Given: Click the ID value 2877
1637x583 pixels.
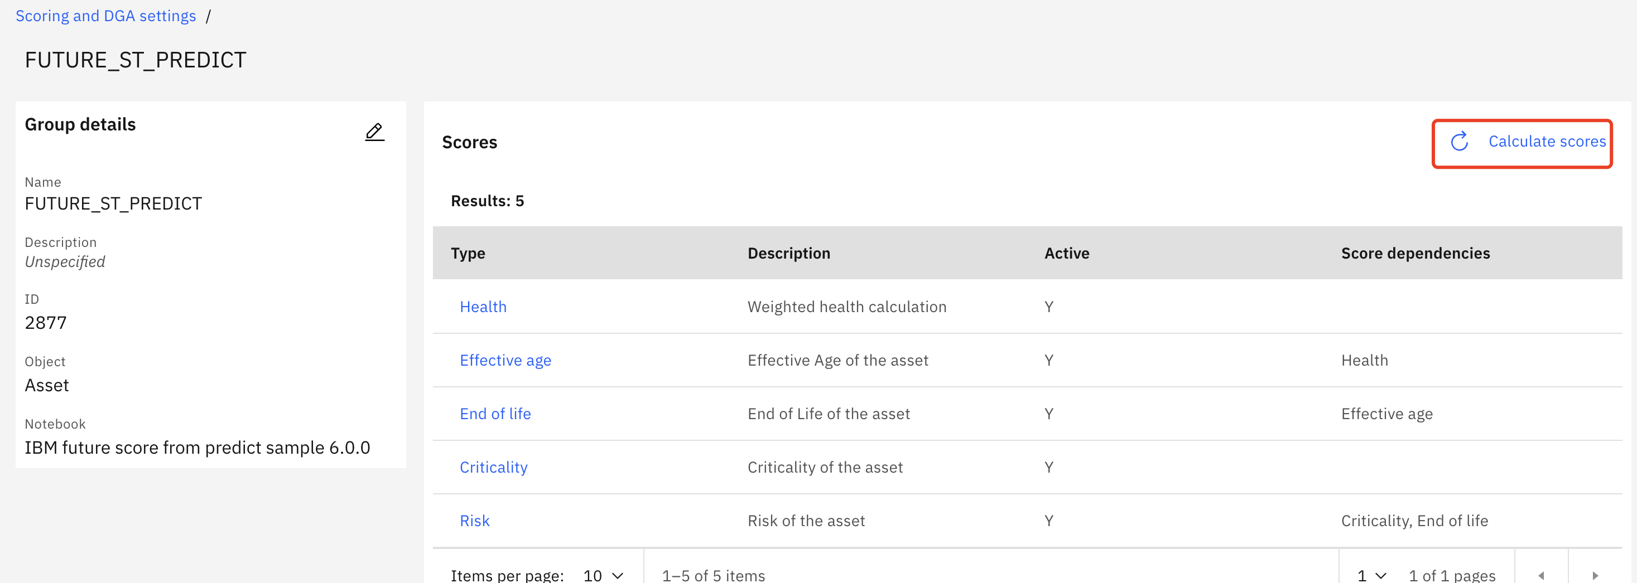Looking at the screenshot, I should click(46, 323).
